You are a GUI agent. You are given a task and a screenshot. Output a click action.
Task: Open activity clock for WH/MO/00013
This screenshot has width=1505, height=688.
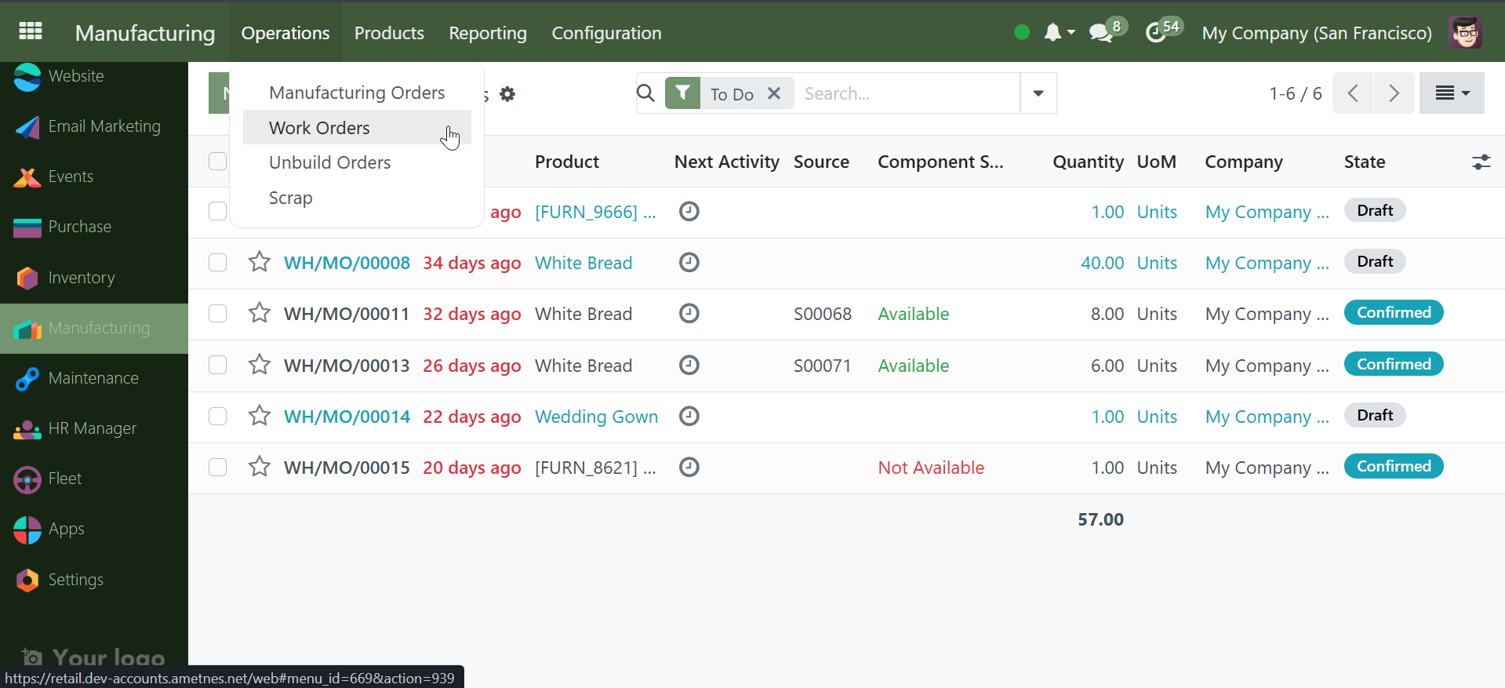click(689, 365)
